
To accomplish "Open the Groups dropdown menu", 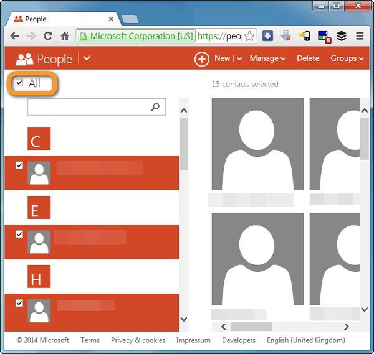I will 347,58.
